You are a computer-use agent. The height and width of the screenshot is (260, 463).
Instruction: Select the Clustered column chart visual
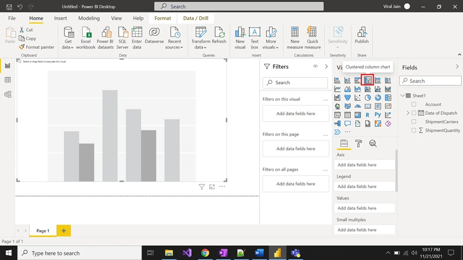pos(368,80)
